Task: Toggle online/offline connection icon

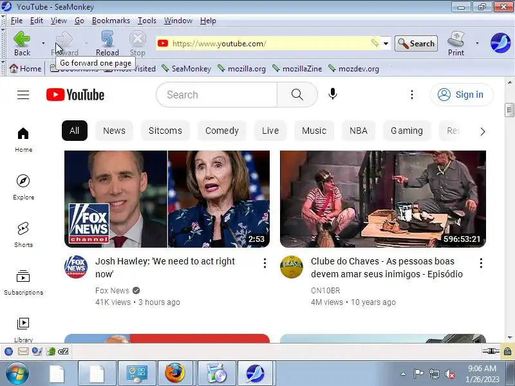Action: pos(491,351)
